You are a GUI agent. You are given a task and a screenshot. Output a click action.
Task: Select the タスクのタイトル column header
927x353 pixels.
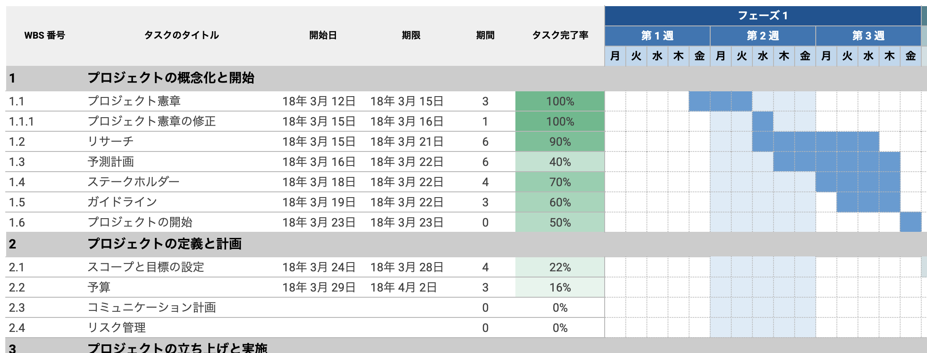pyautogui.click(x=182, y=35)
